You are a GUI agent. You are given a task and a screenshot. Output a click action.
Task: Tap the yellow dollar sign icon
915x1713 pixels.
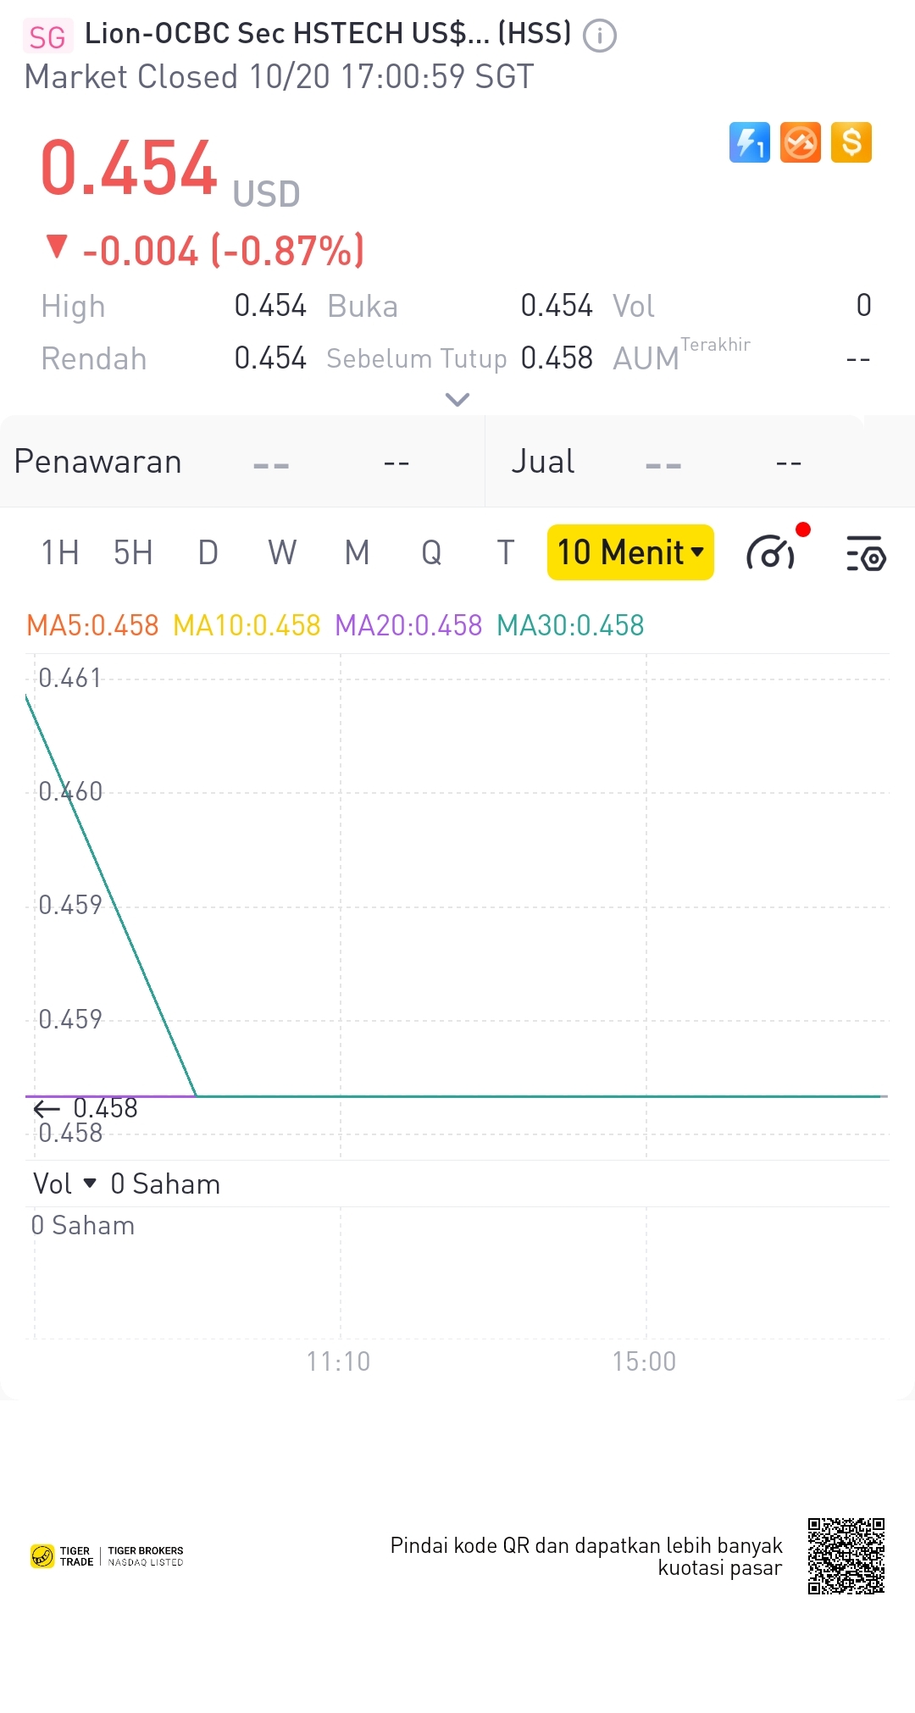[x=851, y=142]
